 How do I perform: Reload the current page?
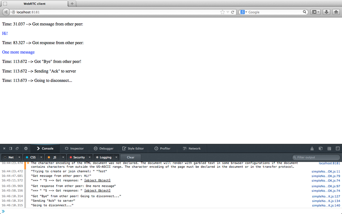233,12
